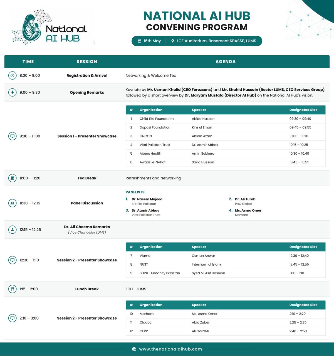334x356 pixels.
Task: Select the Registration & Arrival session title
Action: [x=87, y=75]
